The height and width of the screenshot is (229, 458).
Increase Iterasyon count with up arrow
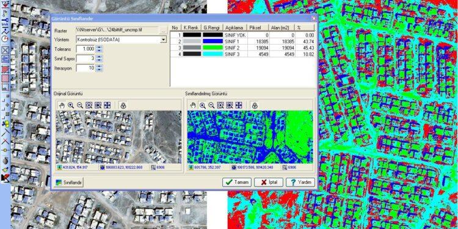pos(100,67)
